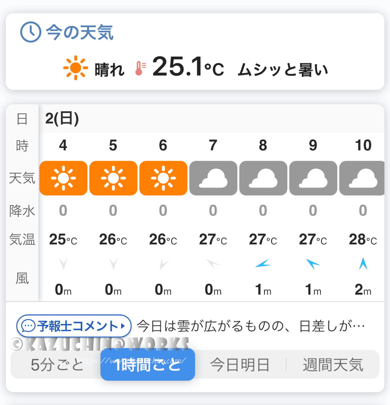Screen dimensions: 390x405
Task: Select the cloudy weather icon for 9 o'clock
Action: pos(313,178)
